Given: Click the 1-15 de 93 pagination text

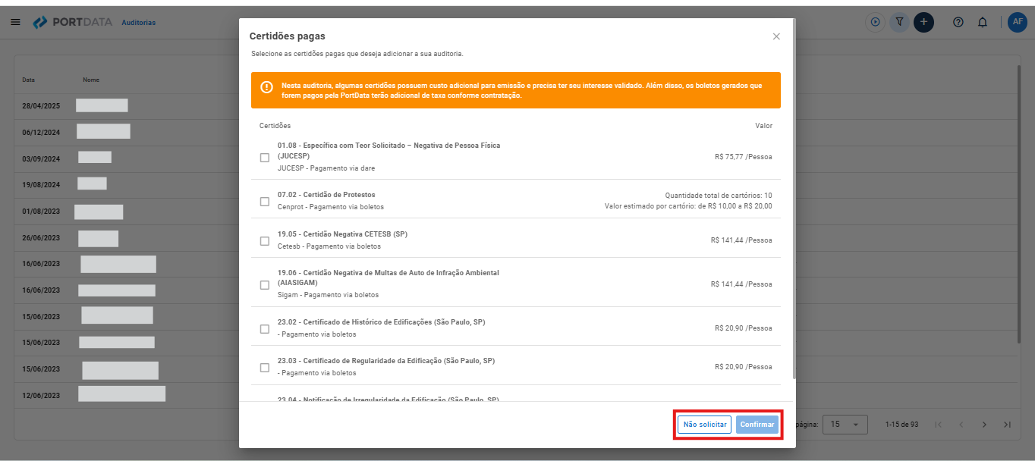Looking at the screenshot, I should [901, 425].
